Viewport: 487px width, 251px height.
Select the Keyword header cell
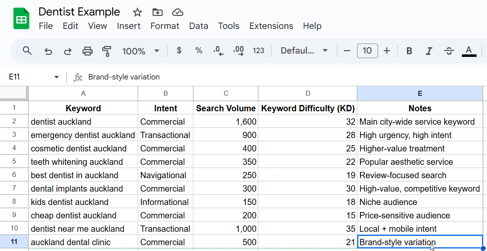click(83, 108)
